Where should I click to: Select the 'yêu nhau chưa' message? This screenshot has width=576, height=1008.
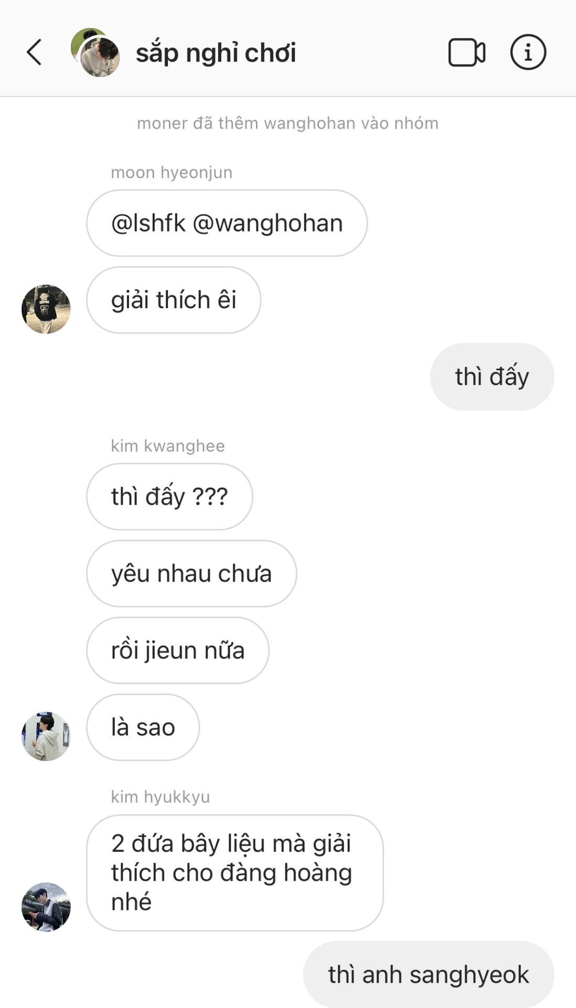click(x=191, y=573)
